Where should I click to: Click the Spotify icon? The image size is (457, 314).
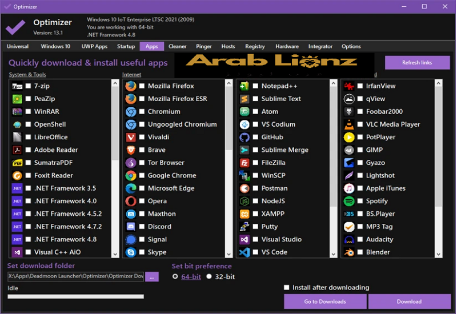[349, 202]
